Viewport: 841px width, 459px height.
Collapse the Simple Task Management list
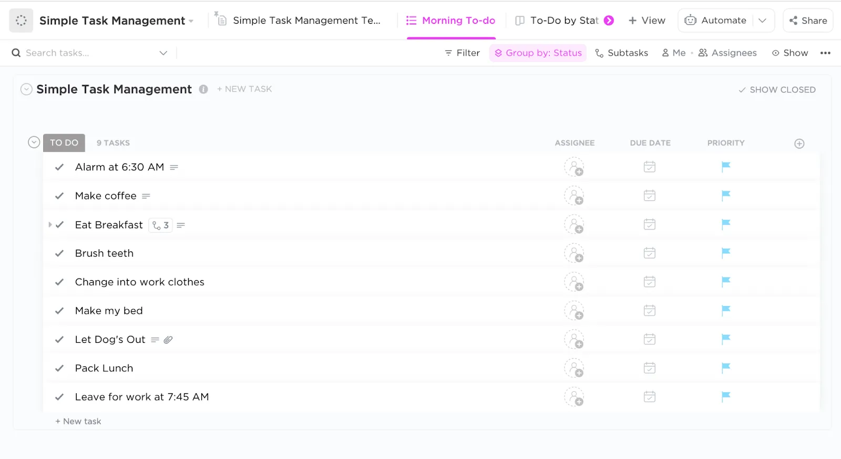(26, 89)
